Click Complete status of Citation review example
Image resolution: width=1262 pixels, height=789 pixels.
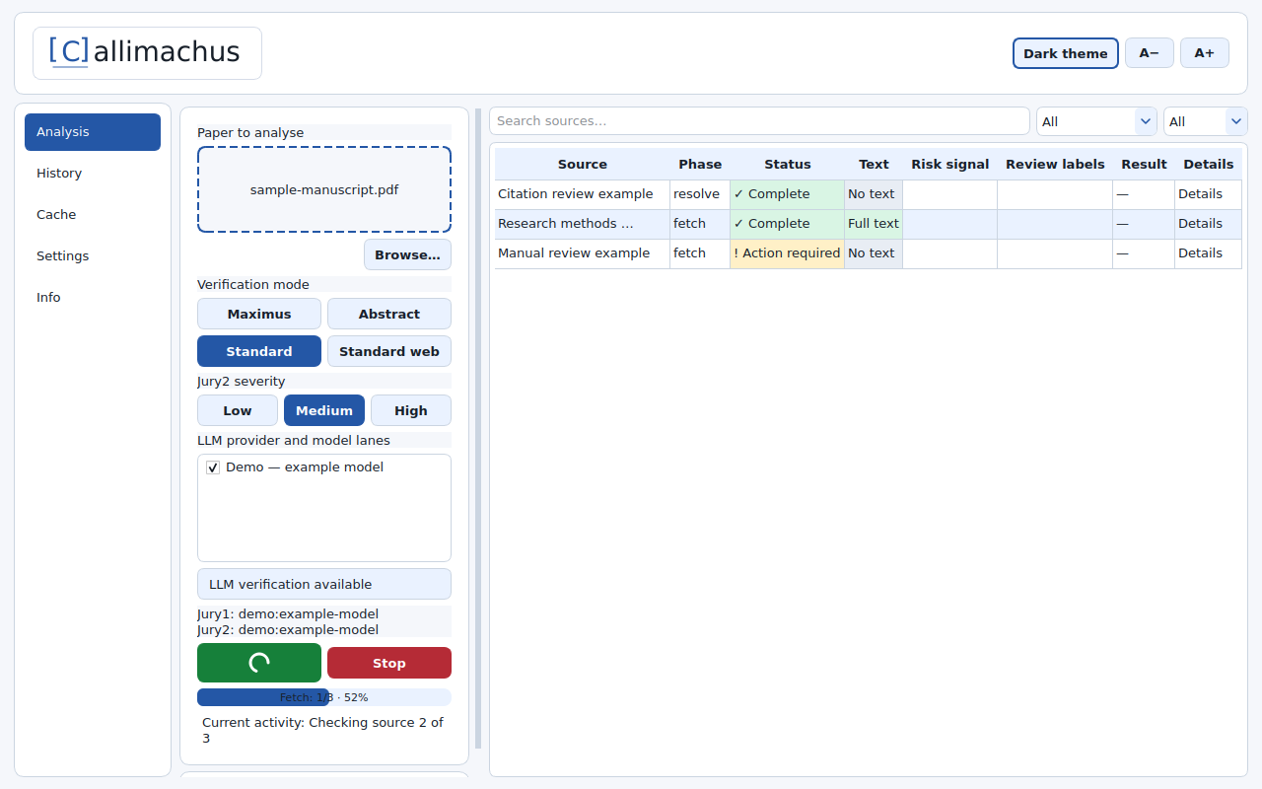pos(788,194)
